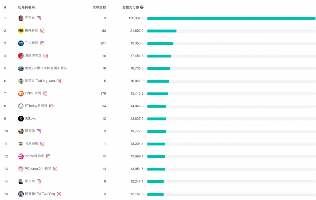The image size is (316, 200).
Task: Open 戴資穎/ Tai Tzu Ying page name
Action: 40,194
